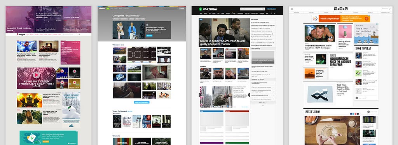Click the Visual Analysis Guide banner ad
Image resolution: width=398 pixels, height=145 pixels.
pos(340,19)
